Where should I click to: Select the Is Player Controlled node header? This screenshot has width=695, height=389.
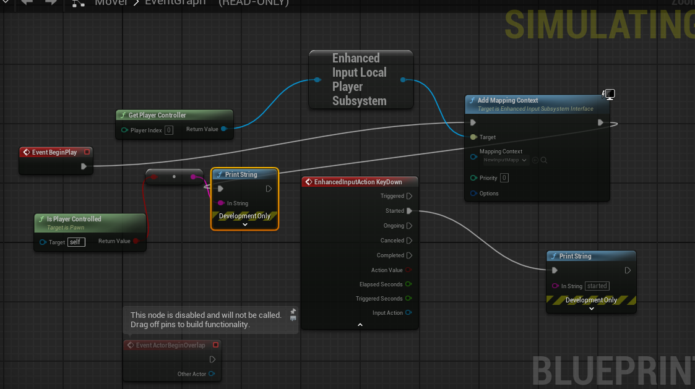click(x=74, y=219)
